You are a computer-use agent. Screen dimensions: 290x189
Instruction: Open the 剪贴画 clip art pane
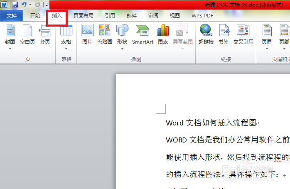point(105,34)
